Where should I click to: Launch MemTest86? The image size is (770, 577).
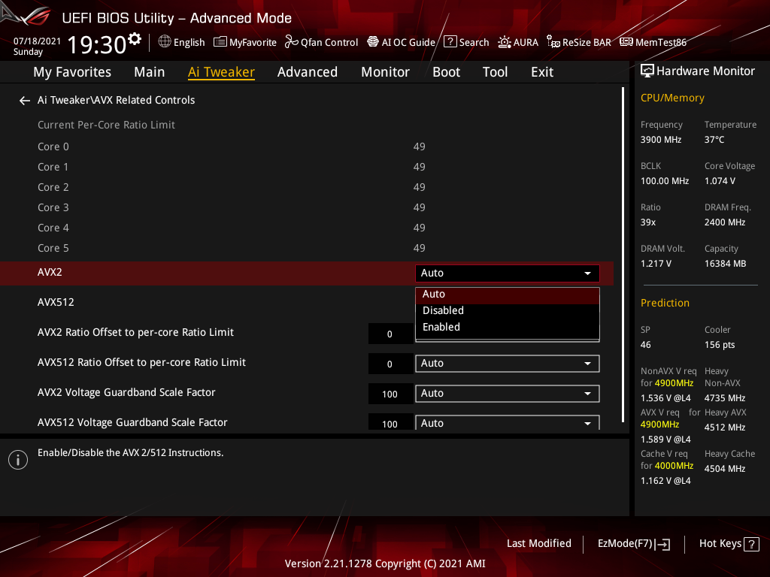[653, 42]
